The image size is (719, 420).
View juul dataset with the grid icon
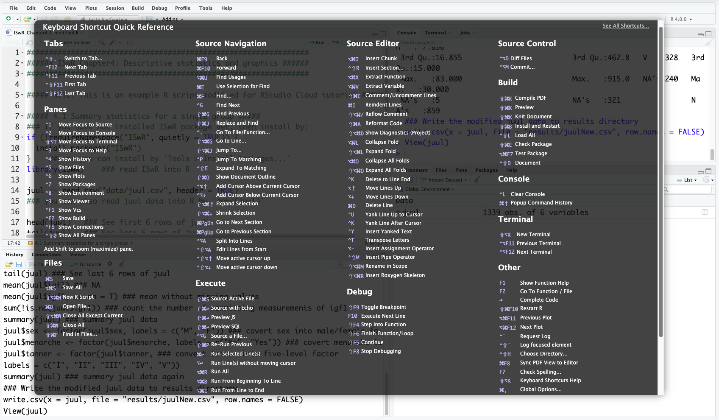705,212
